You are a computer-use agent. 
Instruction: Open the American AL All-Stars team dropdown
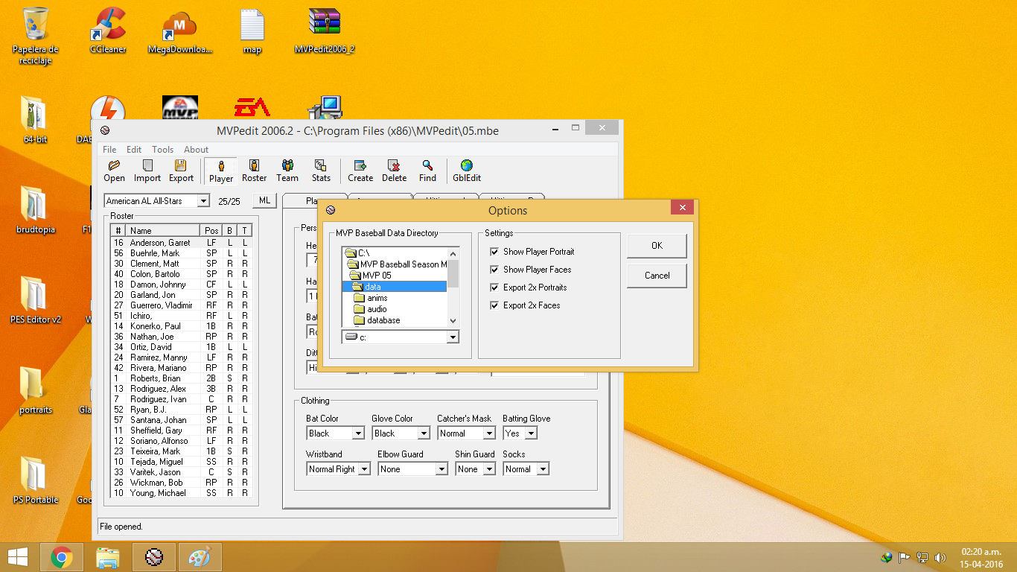pos(203,201)
